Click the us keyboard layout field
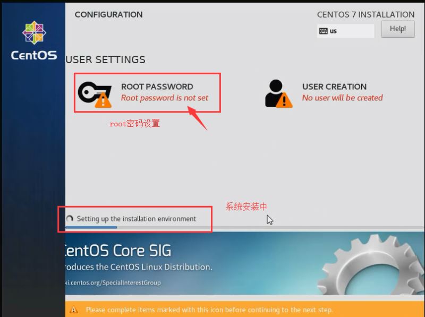The image size is (425, 317). [346, 31]
